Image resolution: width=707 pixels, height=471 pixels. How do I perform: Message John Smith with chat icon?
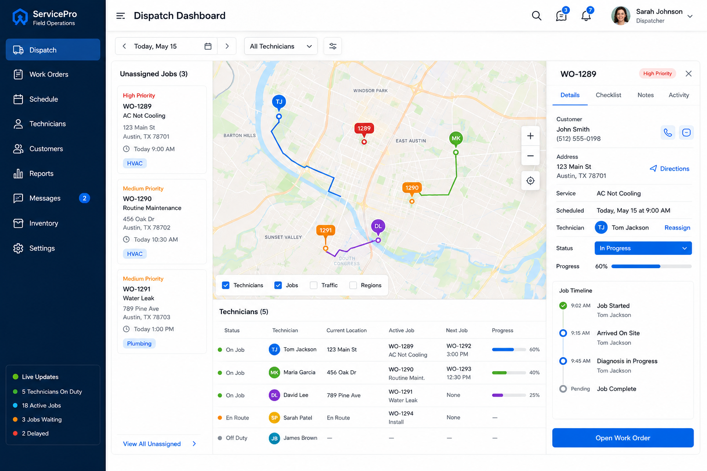686,132
